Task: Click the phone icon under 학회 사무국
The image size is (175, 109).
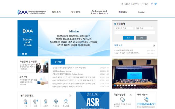Action: pos(146,99)
